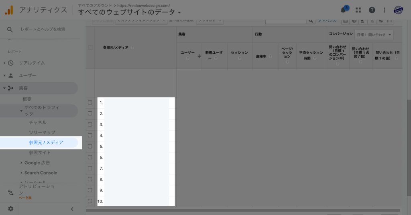This screenshot has height=215, width=411.
Task: Show help under 目標1のコンバージョン率
Action: [337, 64]
